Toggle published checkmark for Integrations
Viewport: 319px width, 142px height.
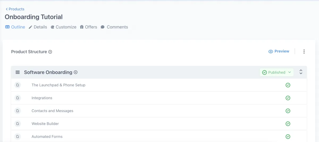(x=288, y=98)
